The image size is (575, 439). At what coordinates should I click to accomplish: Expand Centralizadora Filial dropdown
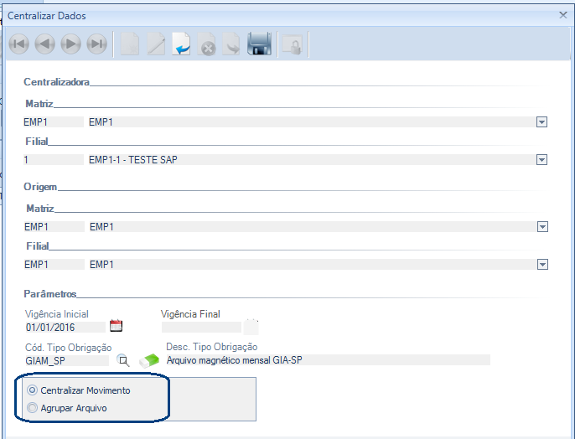tap(541, 160)
